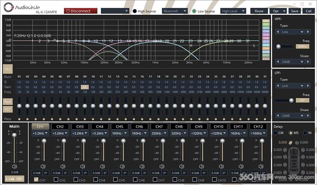317x185 pixels.
Task: Select the CH2 channel tab
Action: (60, 126)
